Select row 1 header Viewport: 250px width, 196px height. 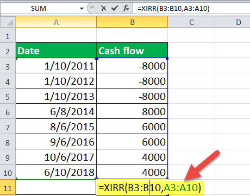(8, 35)
